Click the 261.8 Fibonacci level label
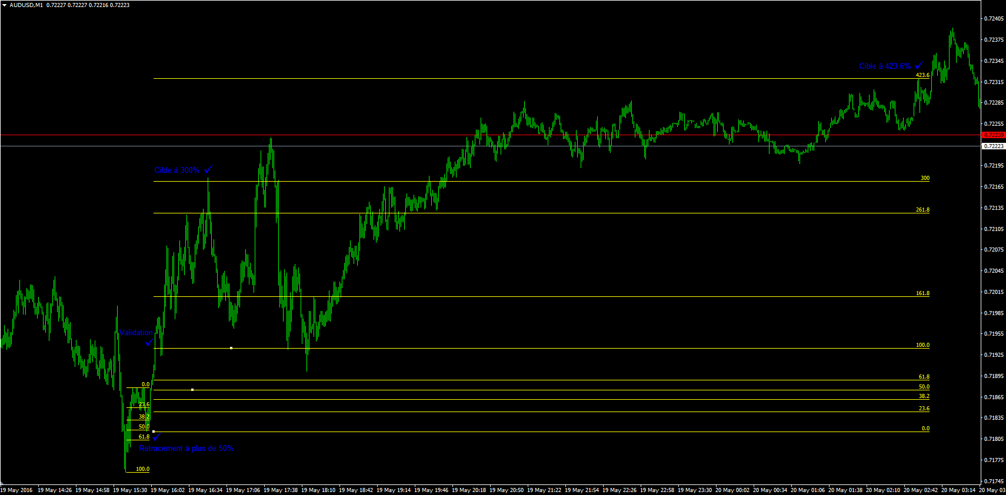Screen dimensions: 1006x495 (x=922, y=210)
